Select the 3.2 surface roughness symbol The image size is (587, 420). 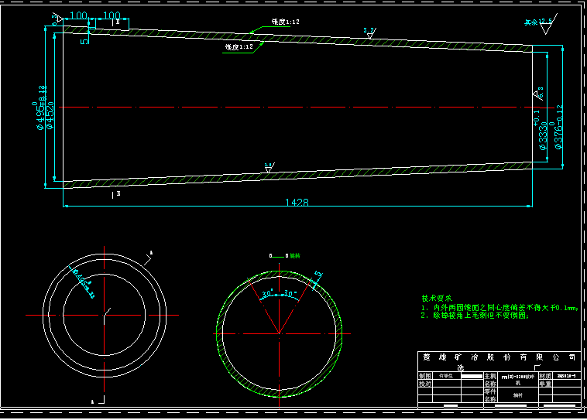[x=369, y=32]
